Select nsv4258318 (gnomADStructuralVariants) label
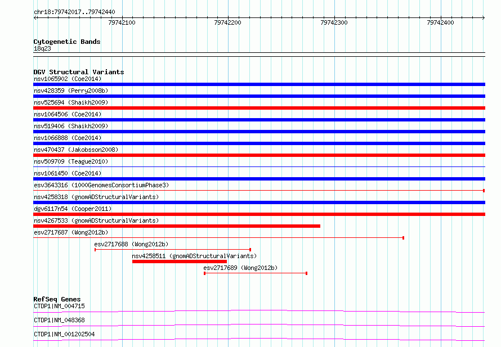The width and height of the screenshot is (501, 347). (96, 197)
